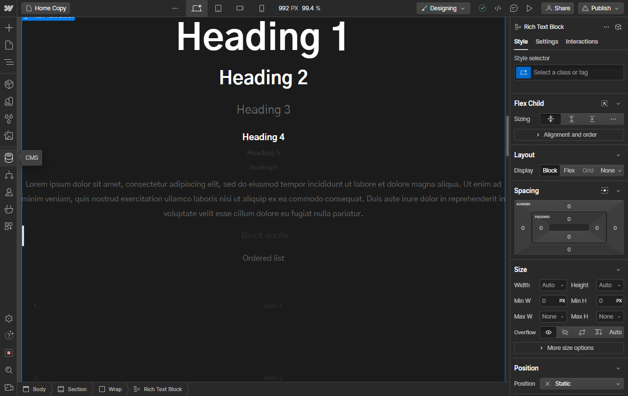Open the Position Static dropdown

582,384
